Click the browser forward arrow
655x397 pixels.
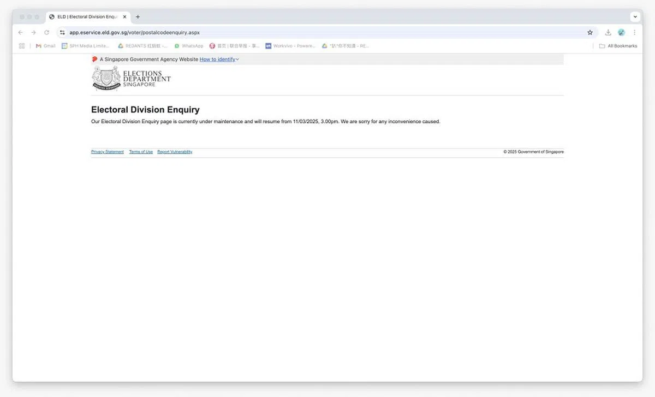tap(33, 33)
